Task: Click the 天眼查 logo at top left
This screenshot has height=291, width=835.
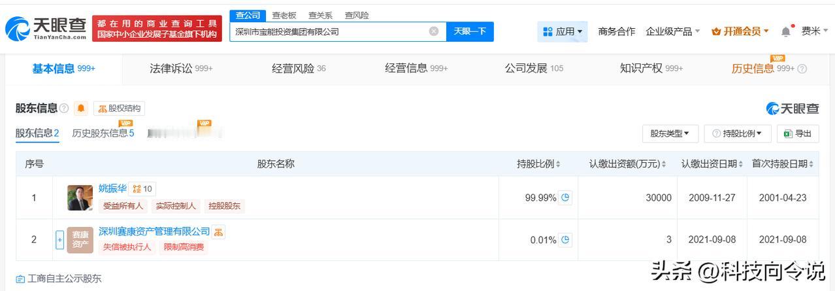Action: (x=46, y=29)
